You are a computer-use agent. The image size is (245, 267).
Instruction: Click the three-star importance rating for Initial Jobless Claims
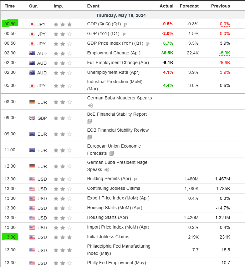[63, 237]
